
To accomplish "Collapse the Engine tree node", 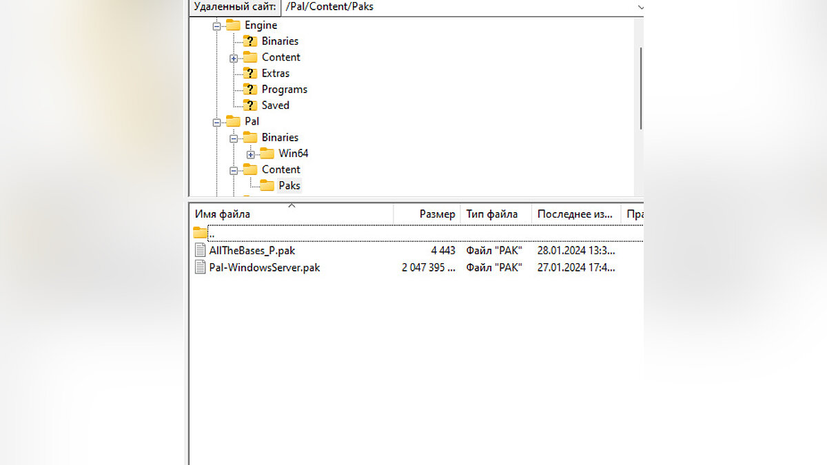I will [x=216, y=25].
